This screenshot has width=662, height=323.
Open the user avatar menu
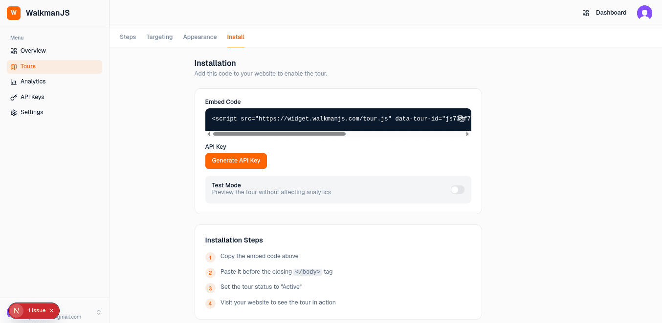(644, 13)
